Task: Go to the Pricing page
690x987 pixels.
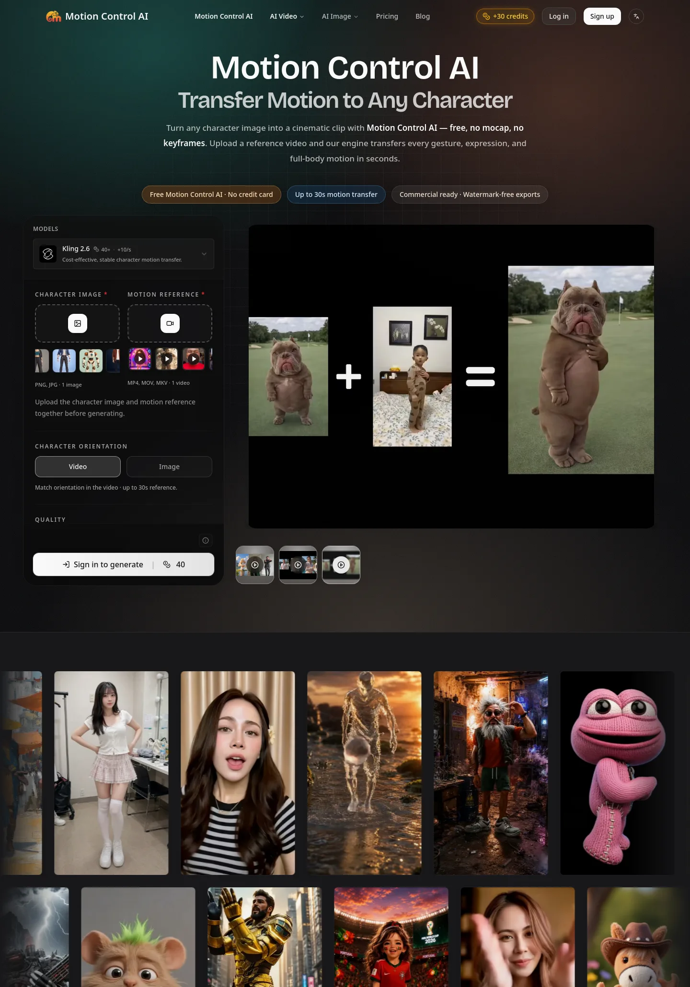Action: tap(387, 16)
